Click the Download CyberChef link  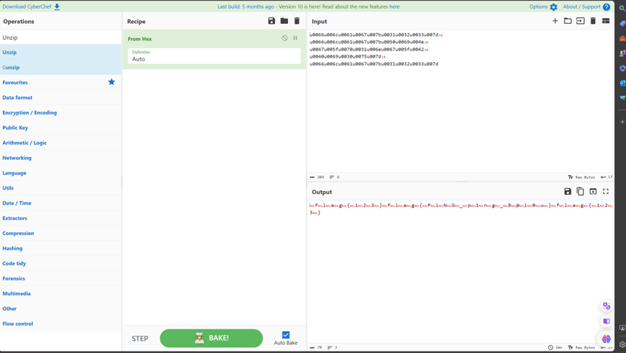point(31,7)
